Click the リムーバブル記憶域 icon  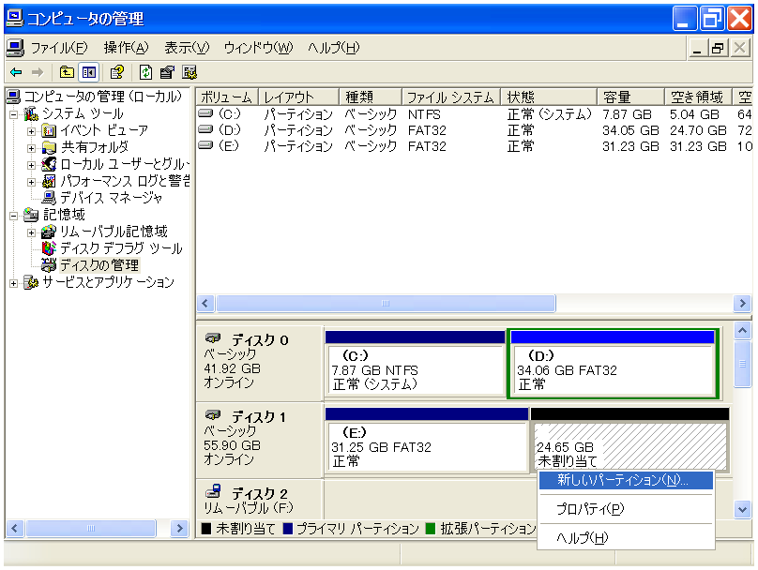(x=49, y=232)
